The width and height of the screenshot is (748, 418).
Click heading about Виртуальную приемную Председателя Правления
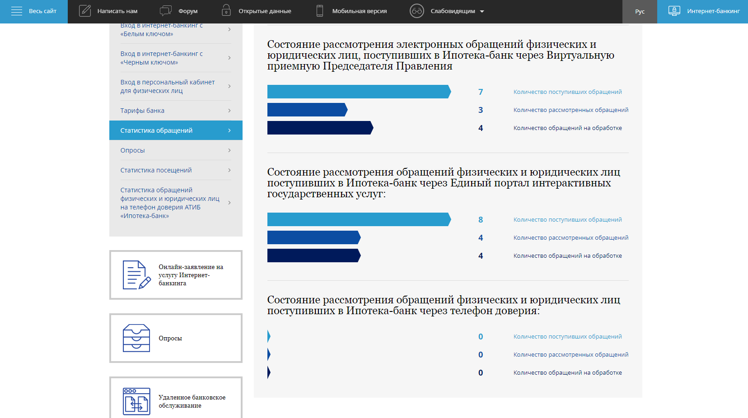pos(441,55)
